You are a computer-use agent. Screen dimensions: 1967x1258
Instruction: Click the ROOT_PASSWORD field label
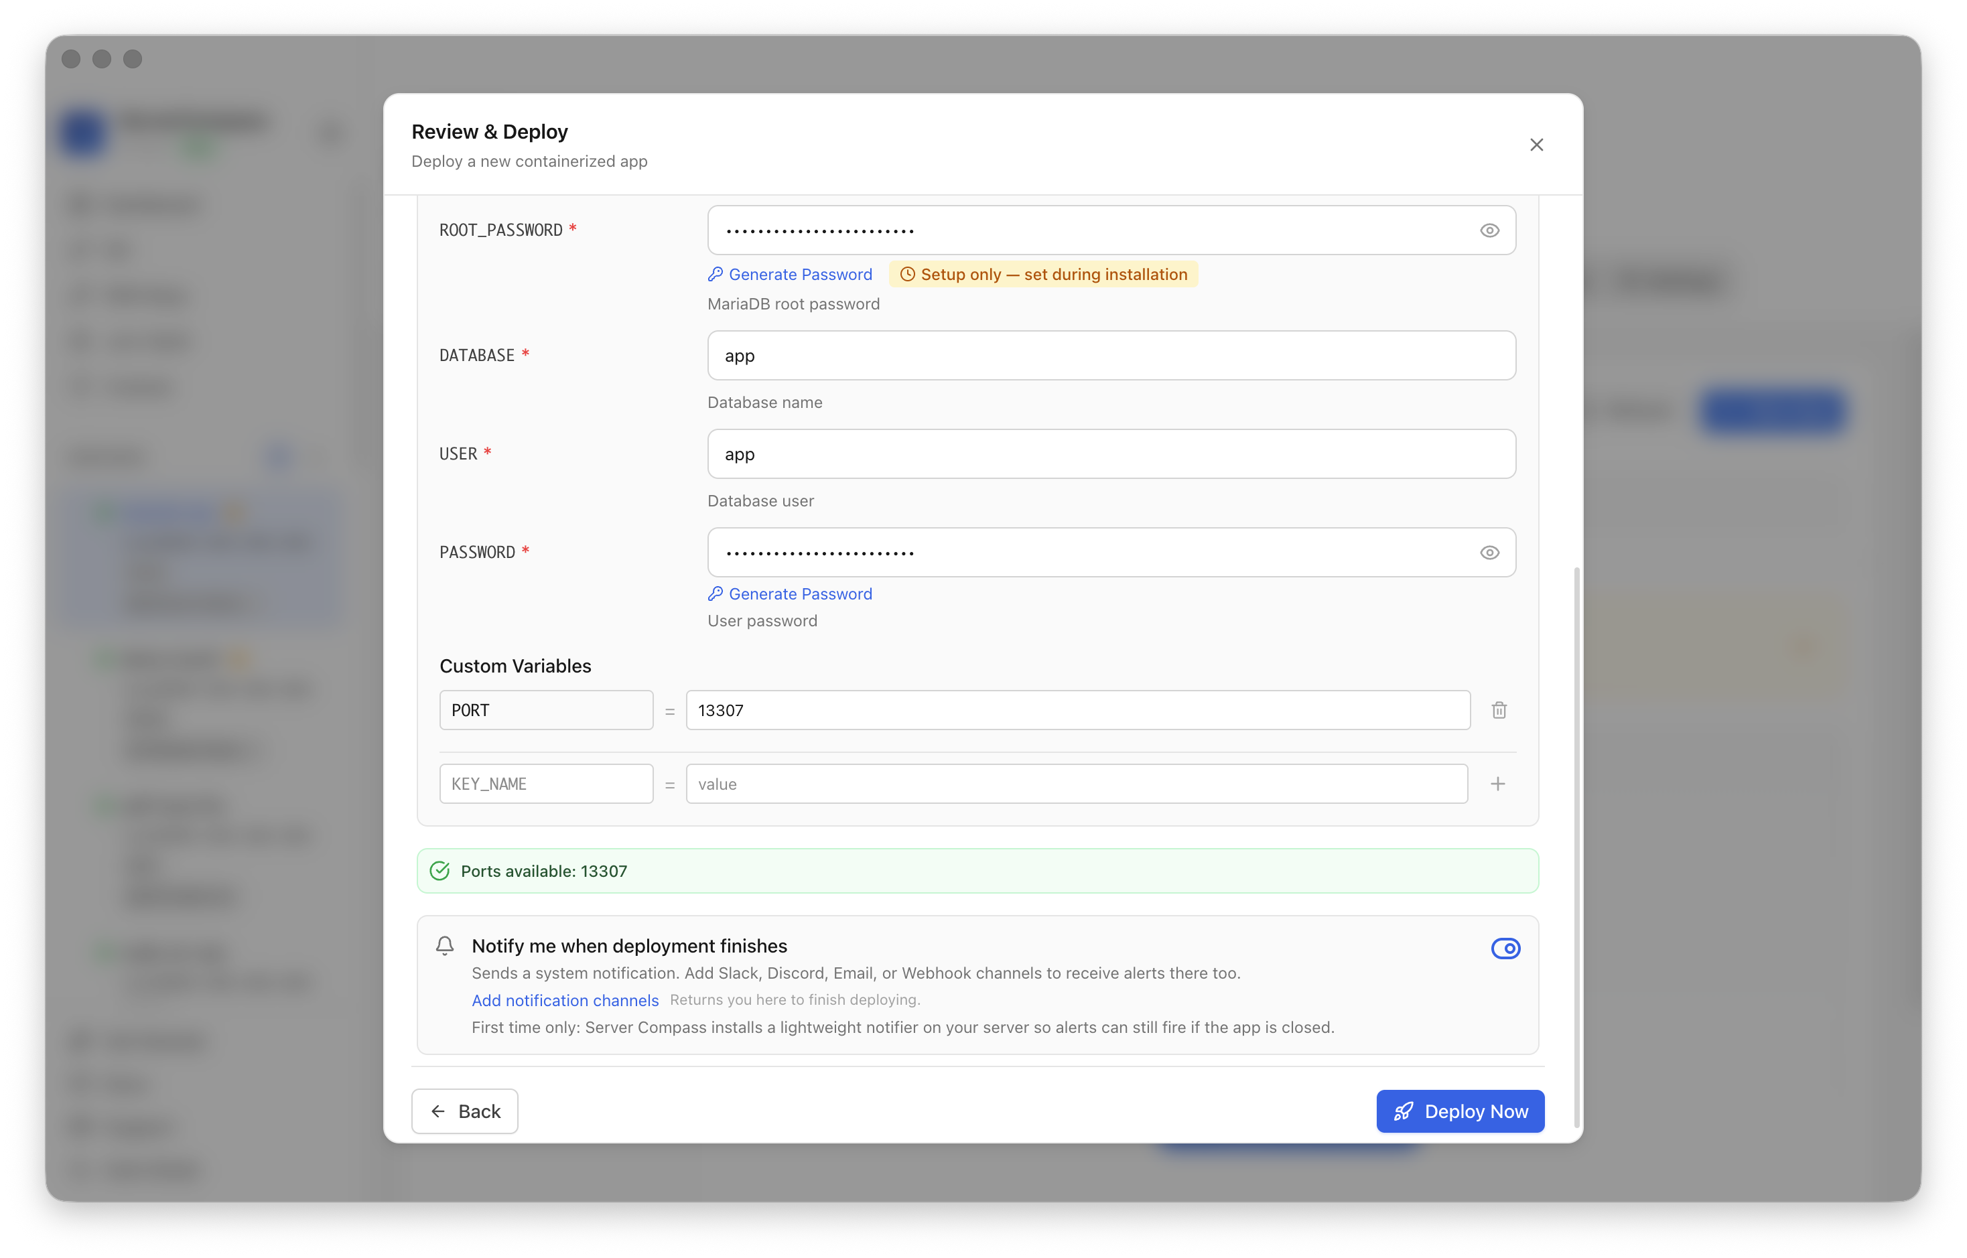click(x=500, y=230)
